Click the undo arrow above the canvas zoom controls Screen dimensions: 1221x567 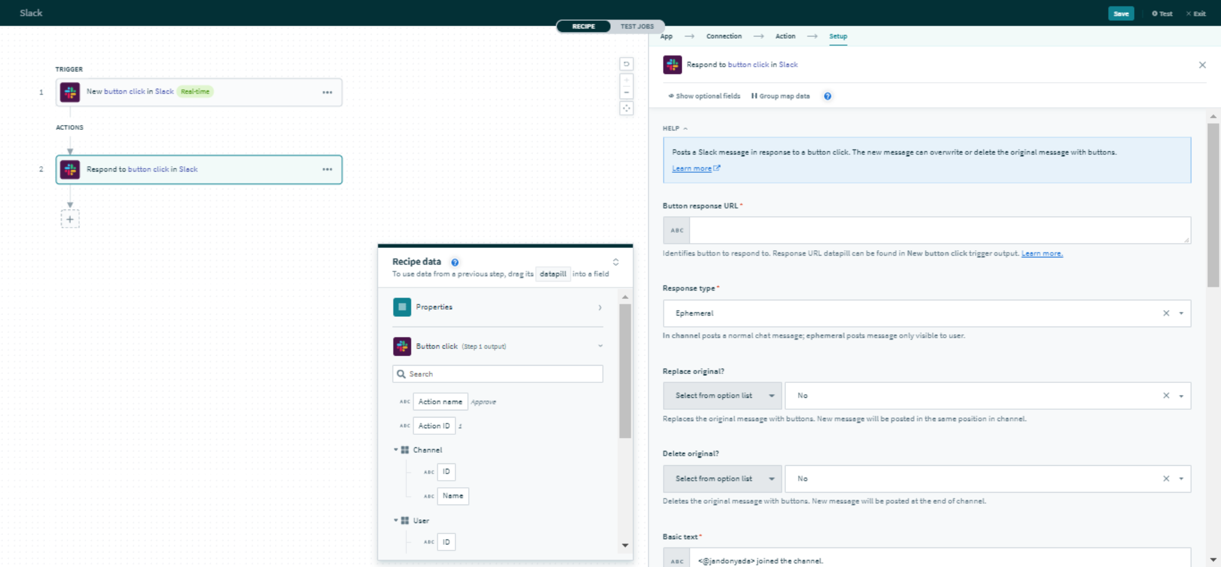pos(627,64)
